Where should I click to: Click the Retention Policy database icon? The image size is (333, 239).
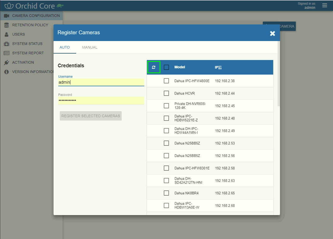[x=6, y=25]
